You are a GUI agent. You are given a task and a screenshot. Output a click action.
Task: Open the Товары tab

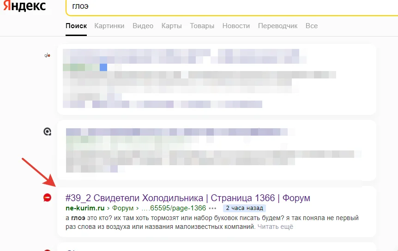pyautogui.click(x=202, y=26)
